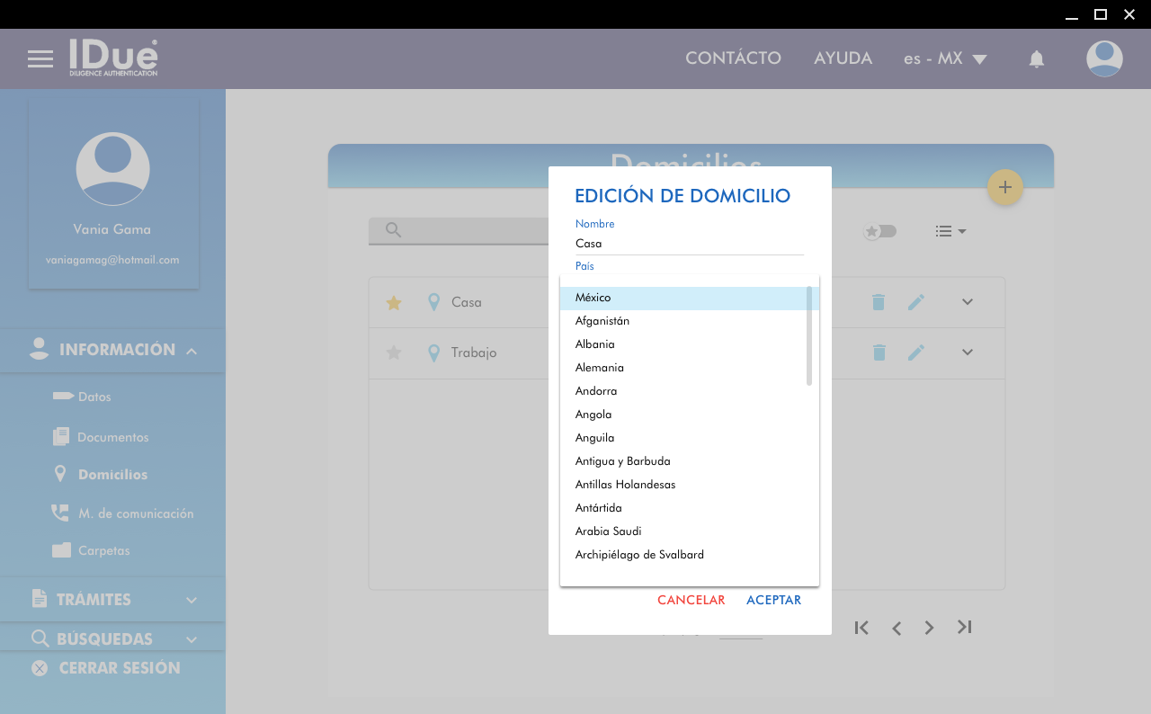The height and width of the screenshot is (714, 1151).
Task: Go to the last page arrow icon
Action: 964,627
